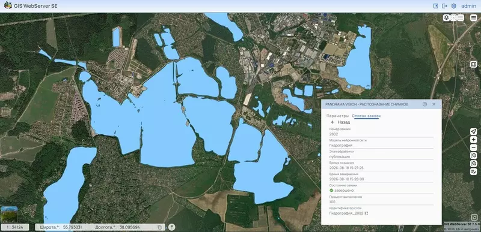Click the expand panel icon at bottom right
The width and height of the screenshot is (481, 232).
point(474,218)
